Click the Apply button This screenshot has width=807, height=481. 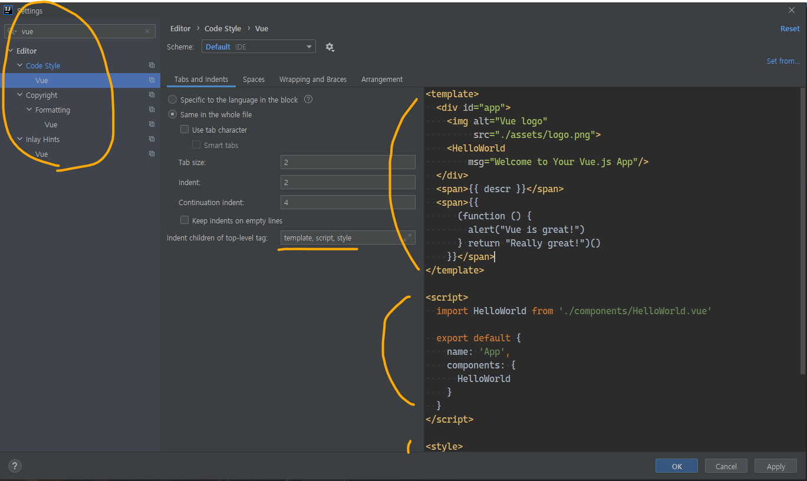point(776,466)
